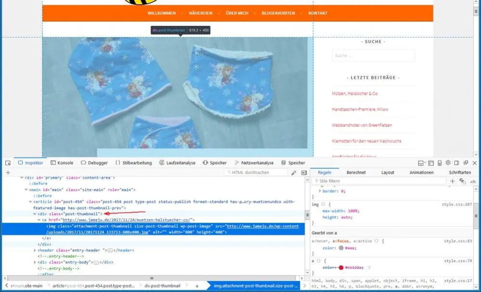This screenshot has width=481, height=292.
Task: Close the developer tools panel
Action: [x=475, y=163]
